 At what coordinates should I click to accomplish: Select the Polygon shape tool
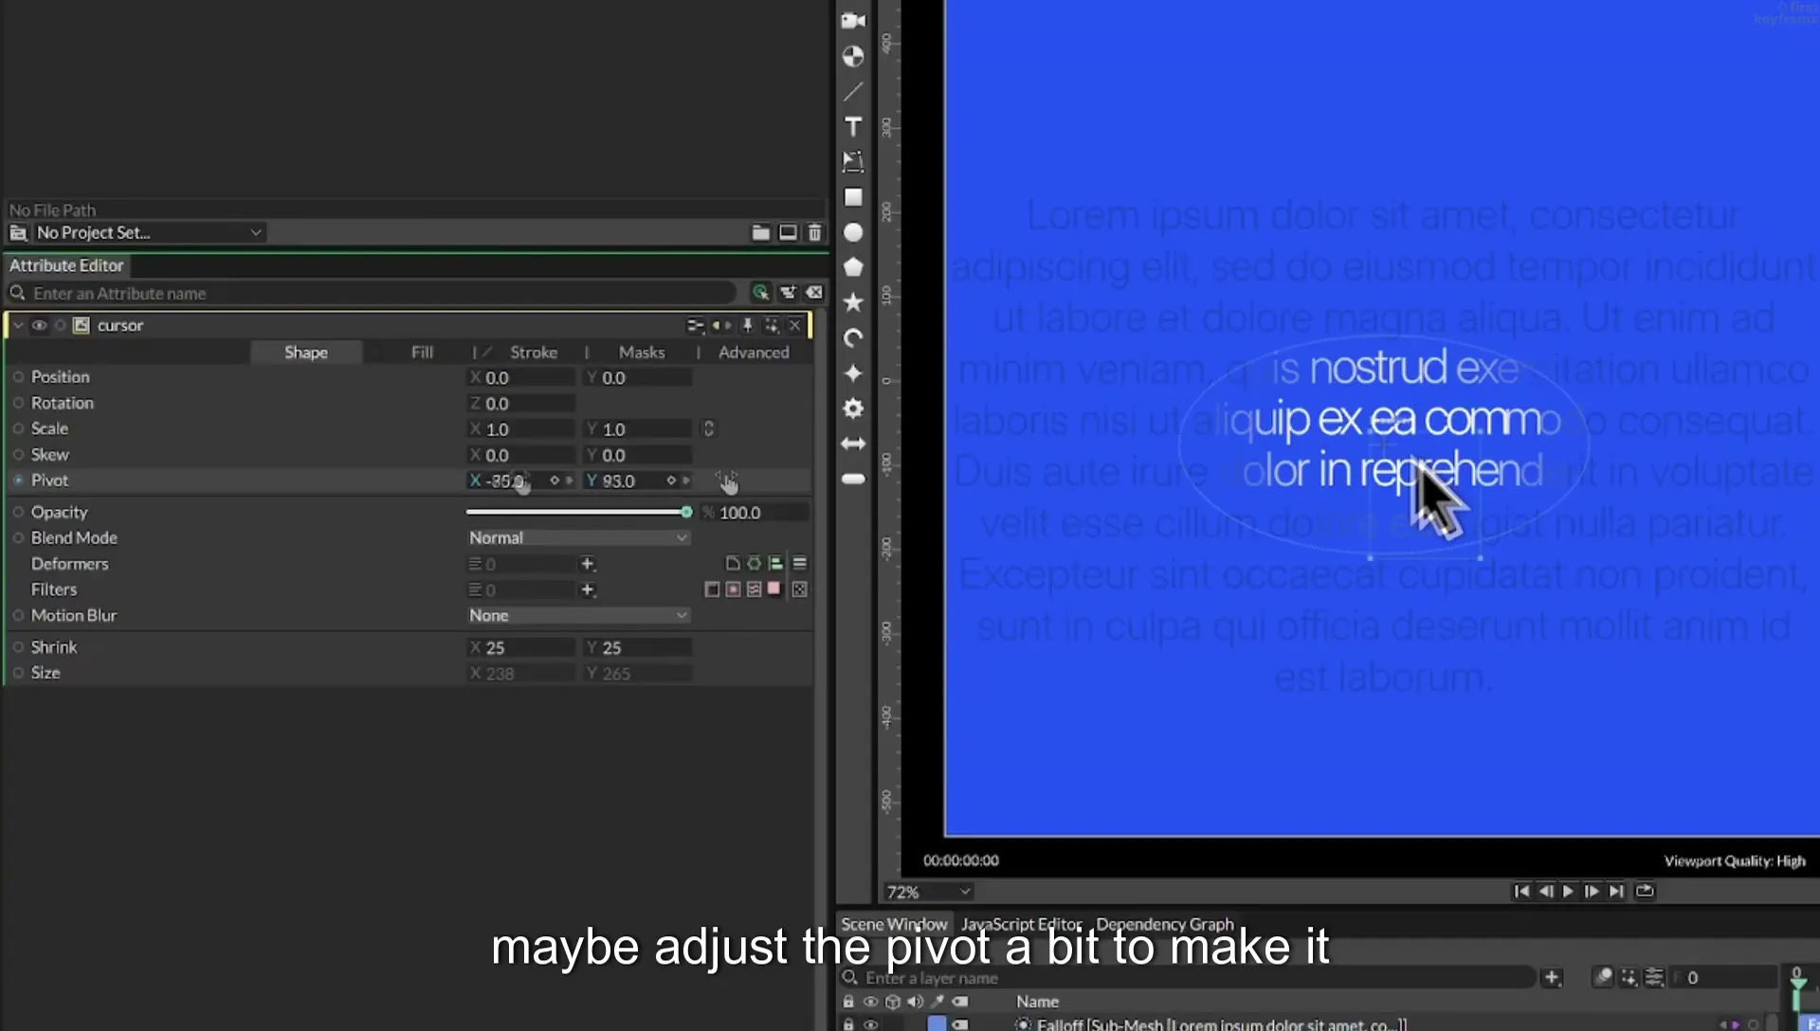coord(853,267)
